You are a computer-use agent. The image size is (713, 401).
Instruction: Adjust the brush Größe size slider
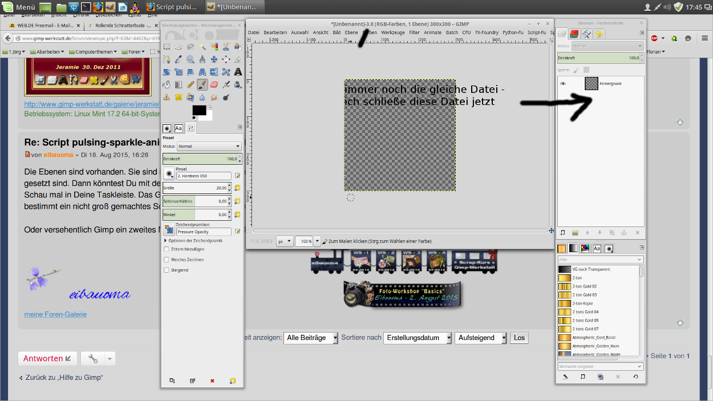tap(197, 188)
